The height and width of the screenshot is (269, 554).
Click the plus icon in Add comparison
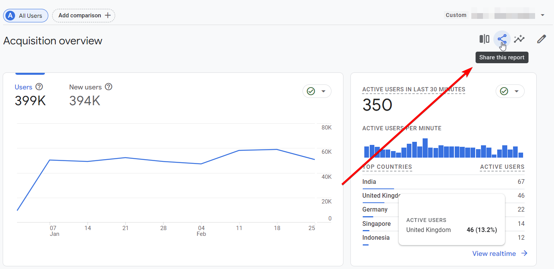click(108, 15)
